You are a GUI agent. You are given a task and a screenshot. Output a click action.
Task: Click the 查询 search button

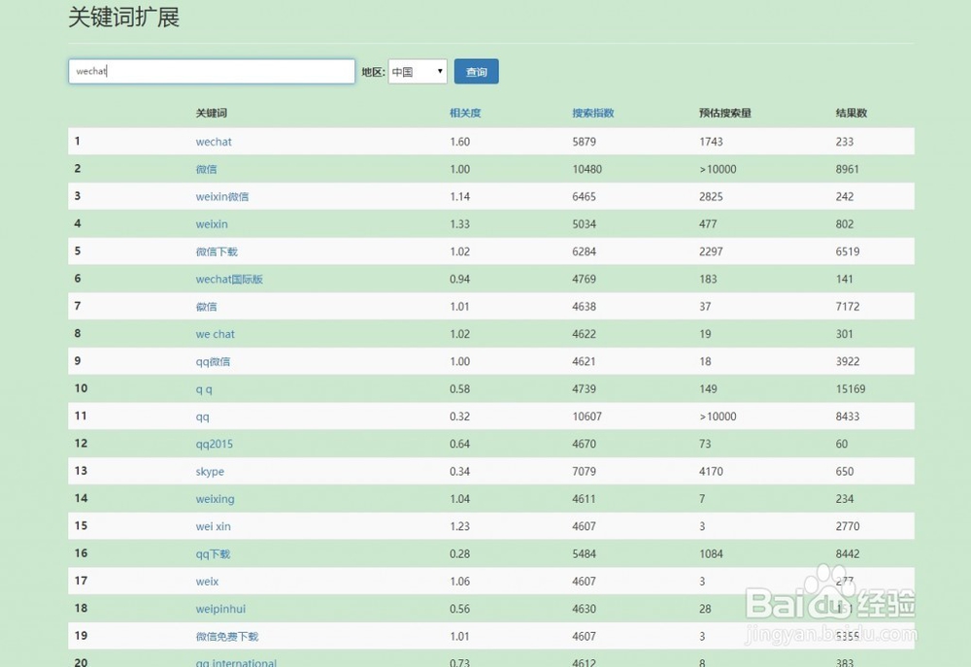pyautogui.click(x=476, y=72)
